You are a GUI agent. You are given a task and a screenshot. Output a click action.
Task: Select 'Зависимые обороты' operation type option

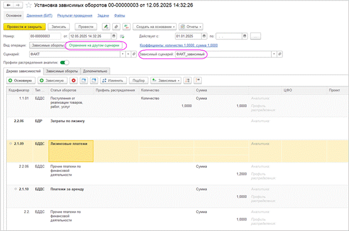tap(48, 45)
